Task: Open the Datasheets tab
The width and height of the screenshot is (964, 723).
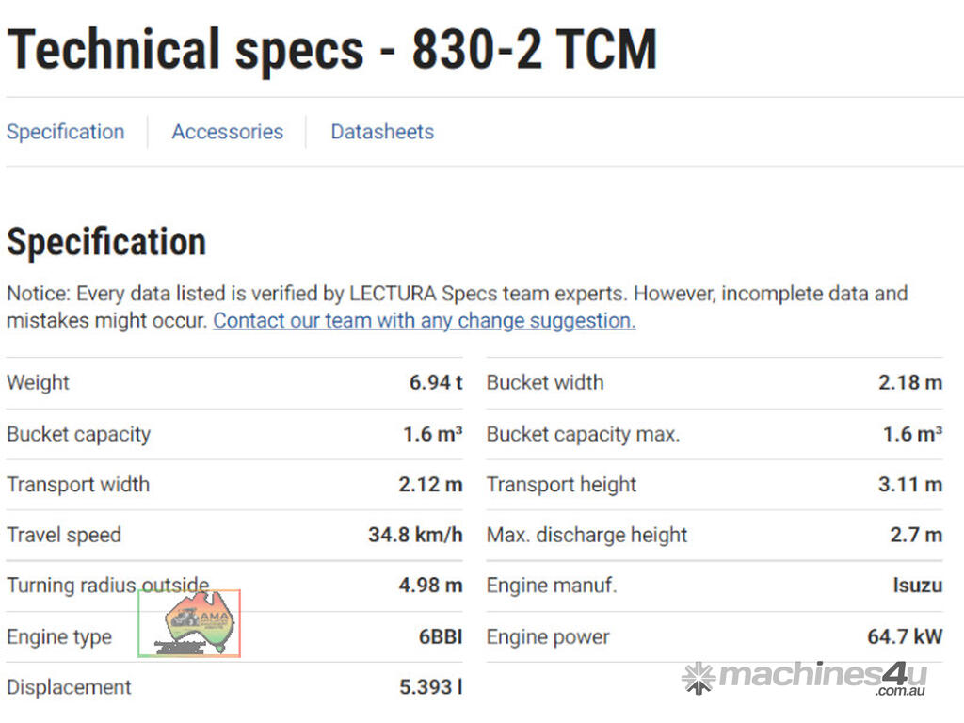Action: [x=382, y=132]
